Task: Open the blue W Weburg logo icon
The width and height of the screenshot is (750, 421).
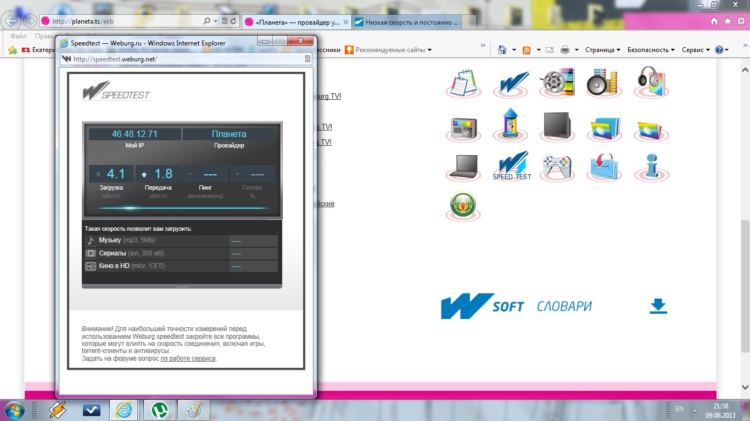Action: pyautogui.click(x=511, y=83)
